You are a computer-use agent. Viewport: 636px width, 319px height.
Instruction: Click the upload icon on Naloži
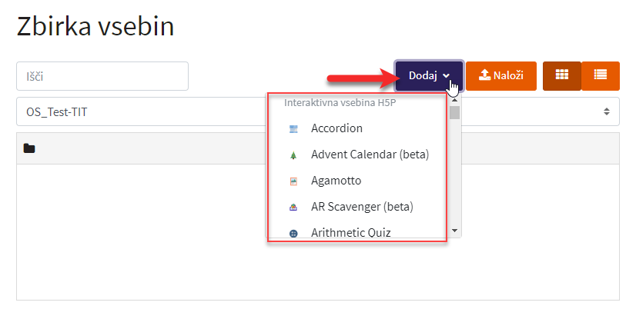485,75
